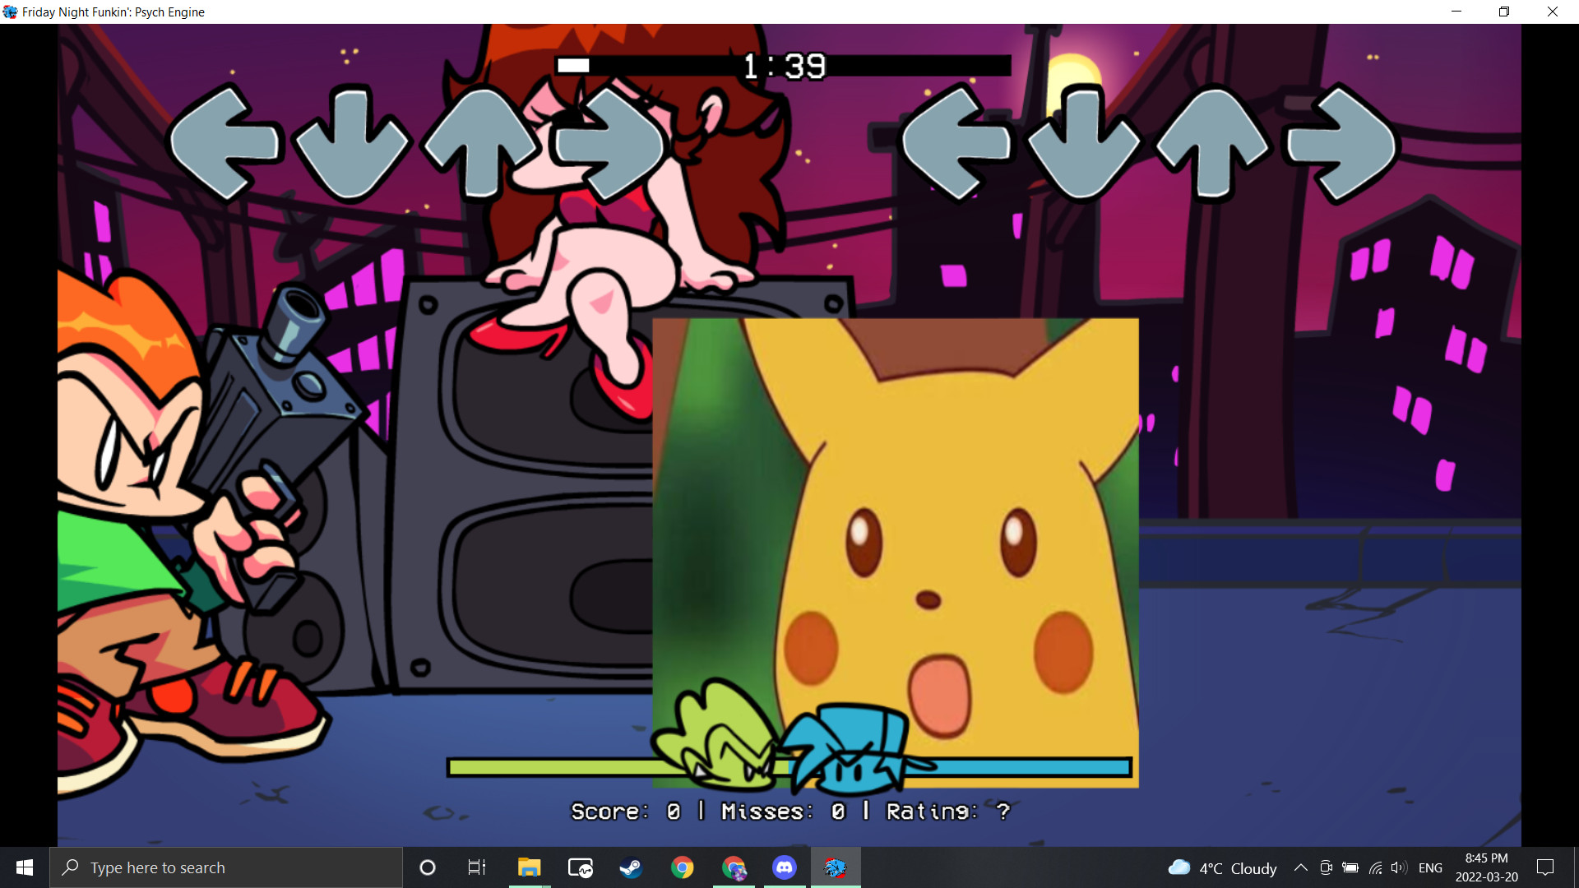Viewport: 1579px width, 888px height.
Task: Open the 4°C Cloudy weather flyout
Action: coord(1223,867)
